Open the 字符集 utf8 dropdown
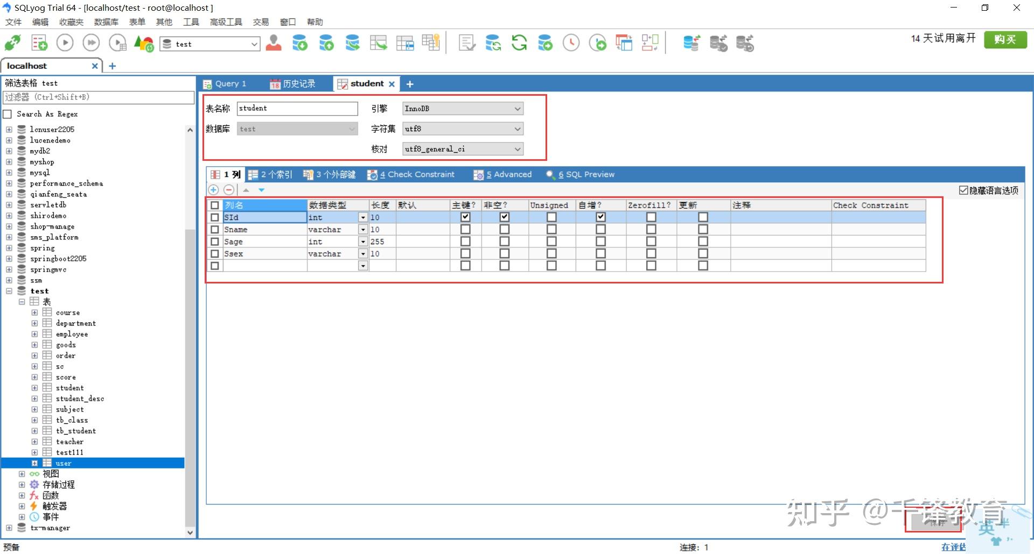Viewport: 1034px width, 554px height. tap(463, 129)
